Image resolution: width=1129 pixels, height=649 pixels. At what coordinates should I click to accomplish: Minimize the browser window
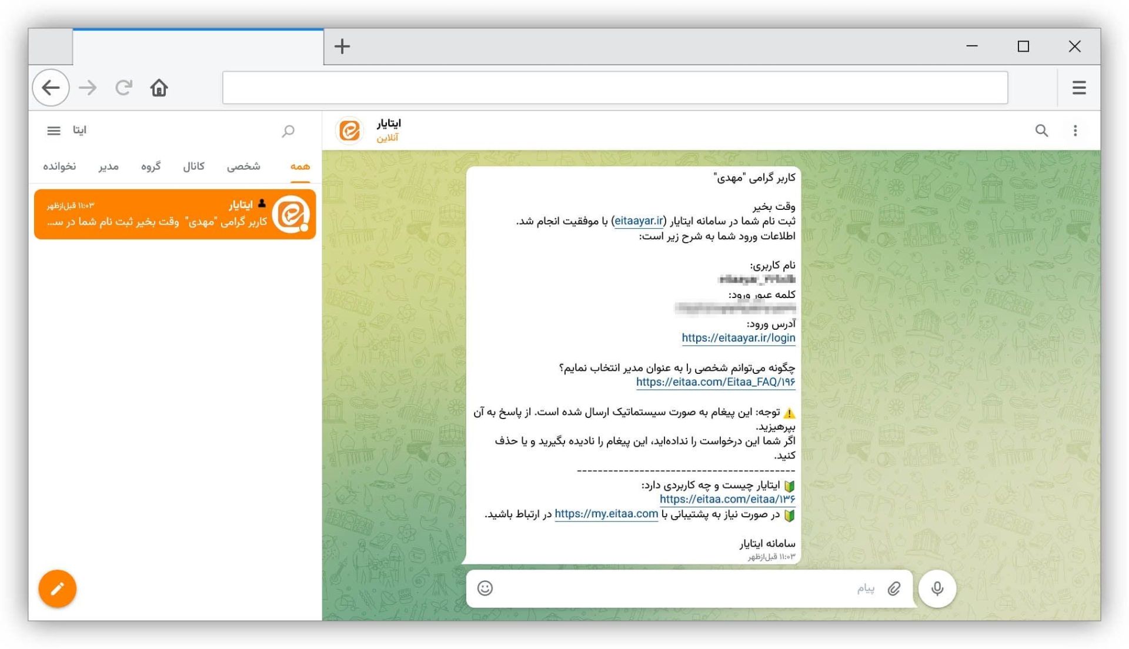972,46
